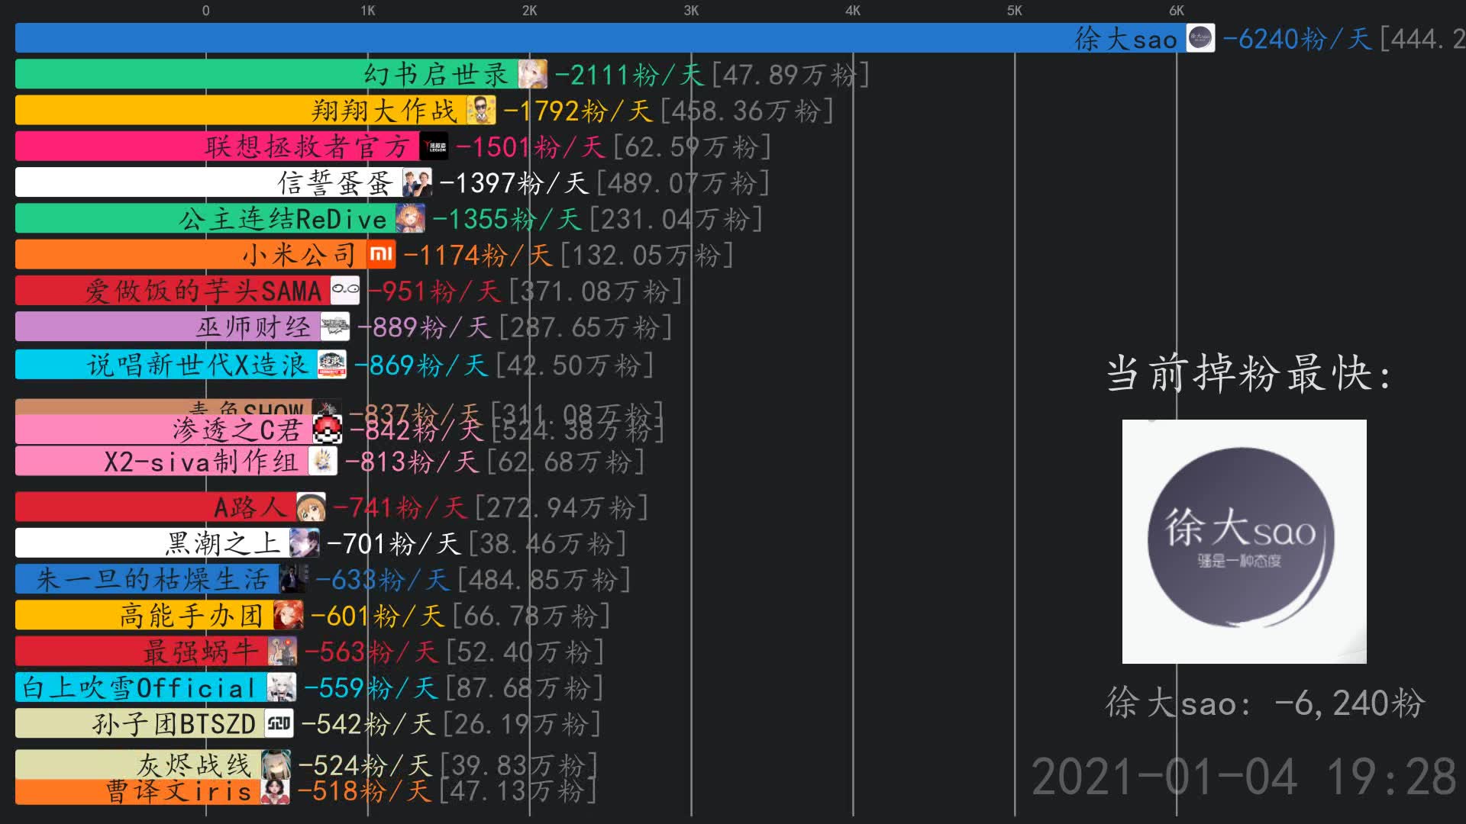Click the 翔翔大作战 bar label
The width and height of the screenshot is (1466, 824).
[384, 111]
